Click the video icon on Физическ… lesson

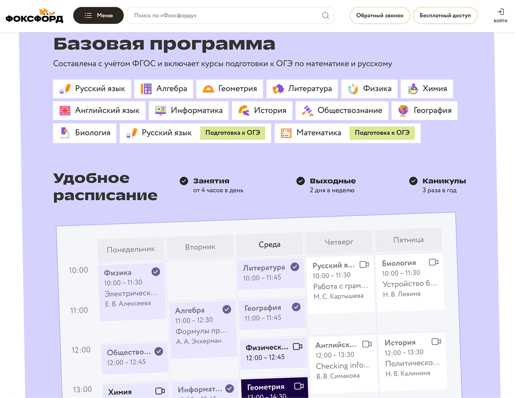pos(297,347)
